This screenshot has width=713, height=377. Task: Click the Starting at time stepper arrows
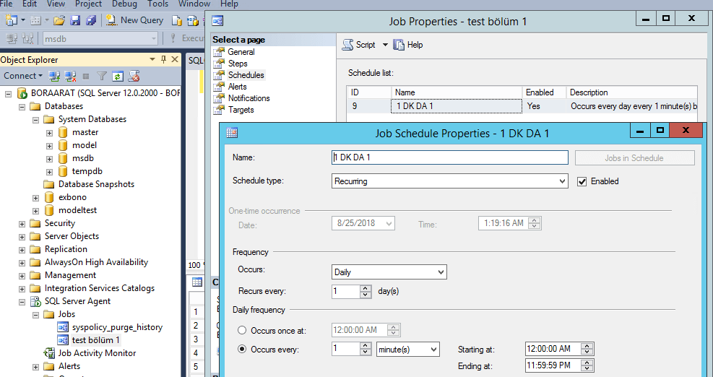(x=588, y=350)
